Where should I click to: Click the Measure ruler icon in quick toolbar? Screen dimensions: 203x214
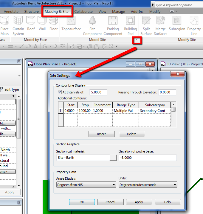pyautogui.click(x=10, y=46)
